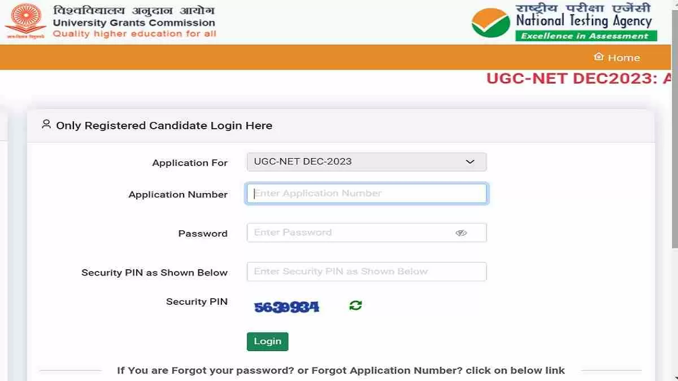The width and height of the screenshot is (678, 381).
Task: Click the user icon beside login heading
Action: 46,125
